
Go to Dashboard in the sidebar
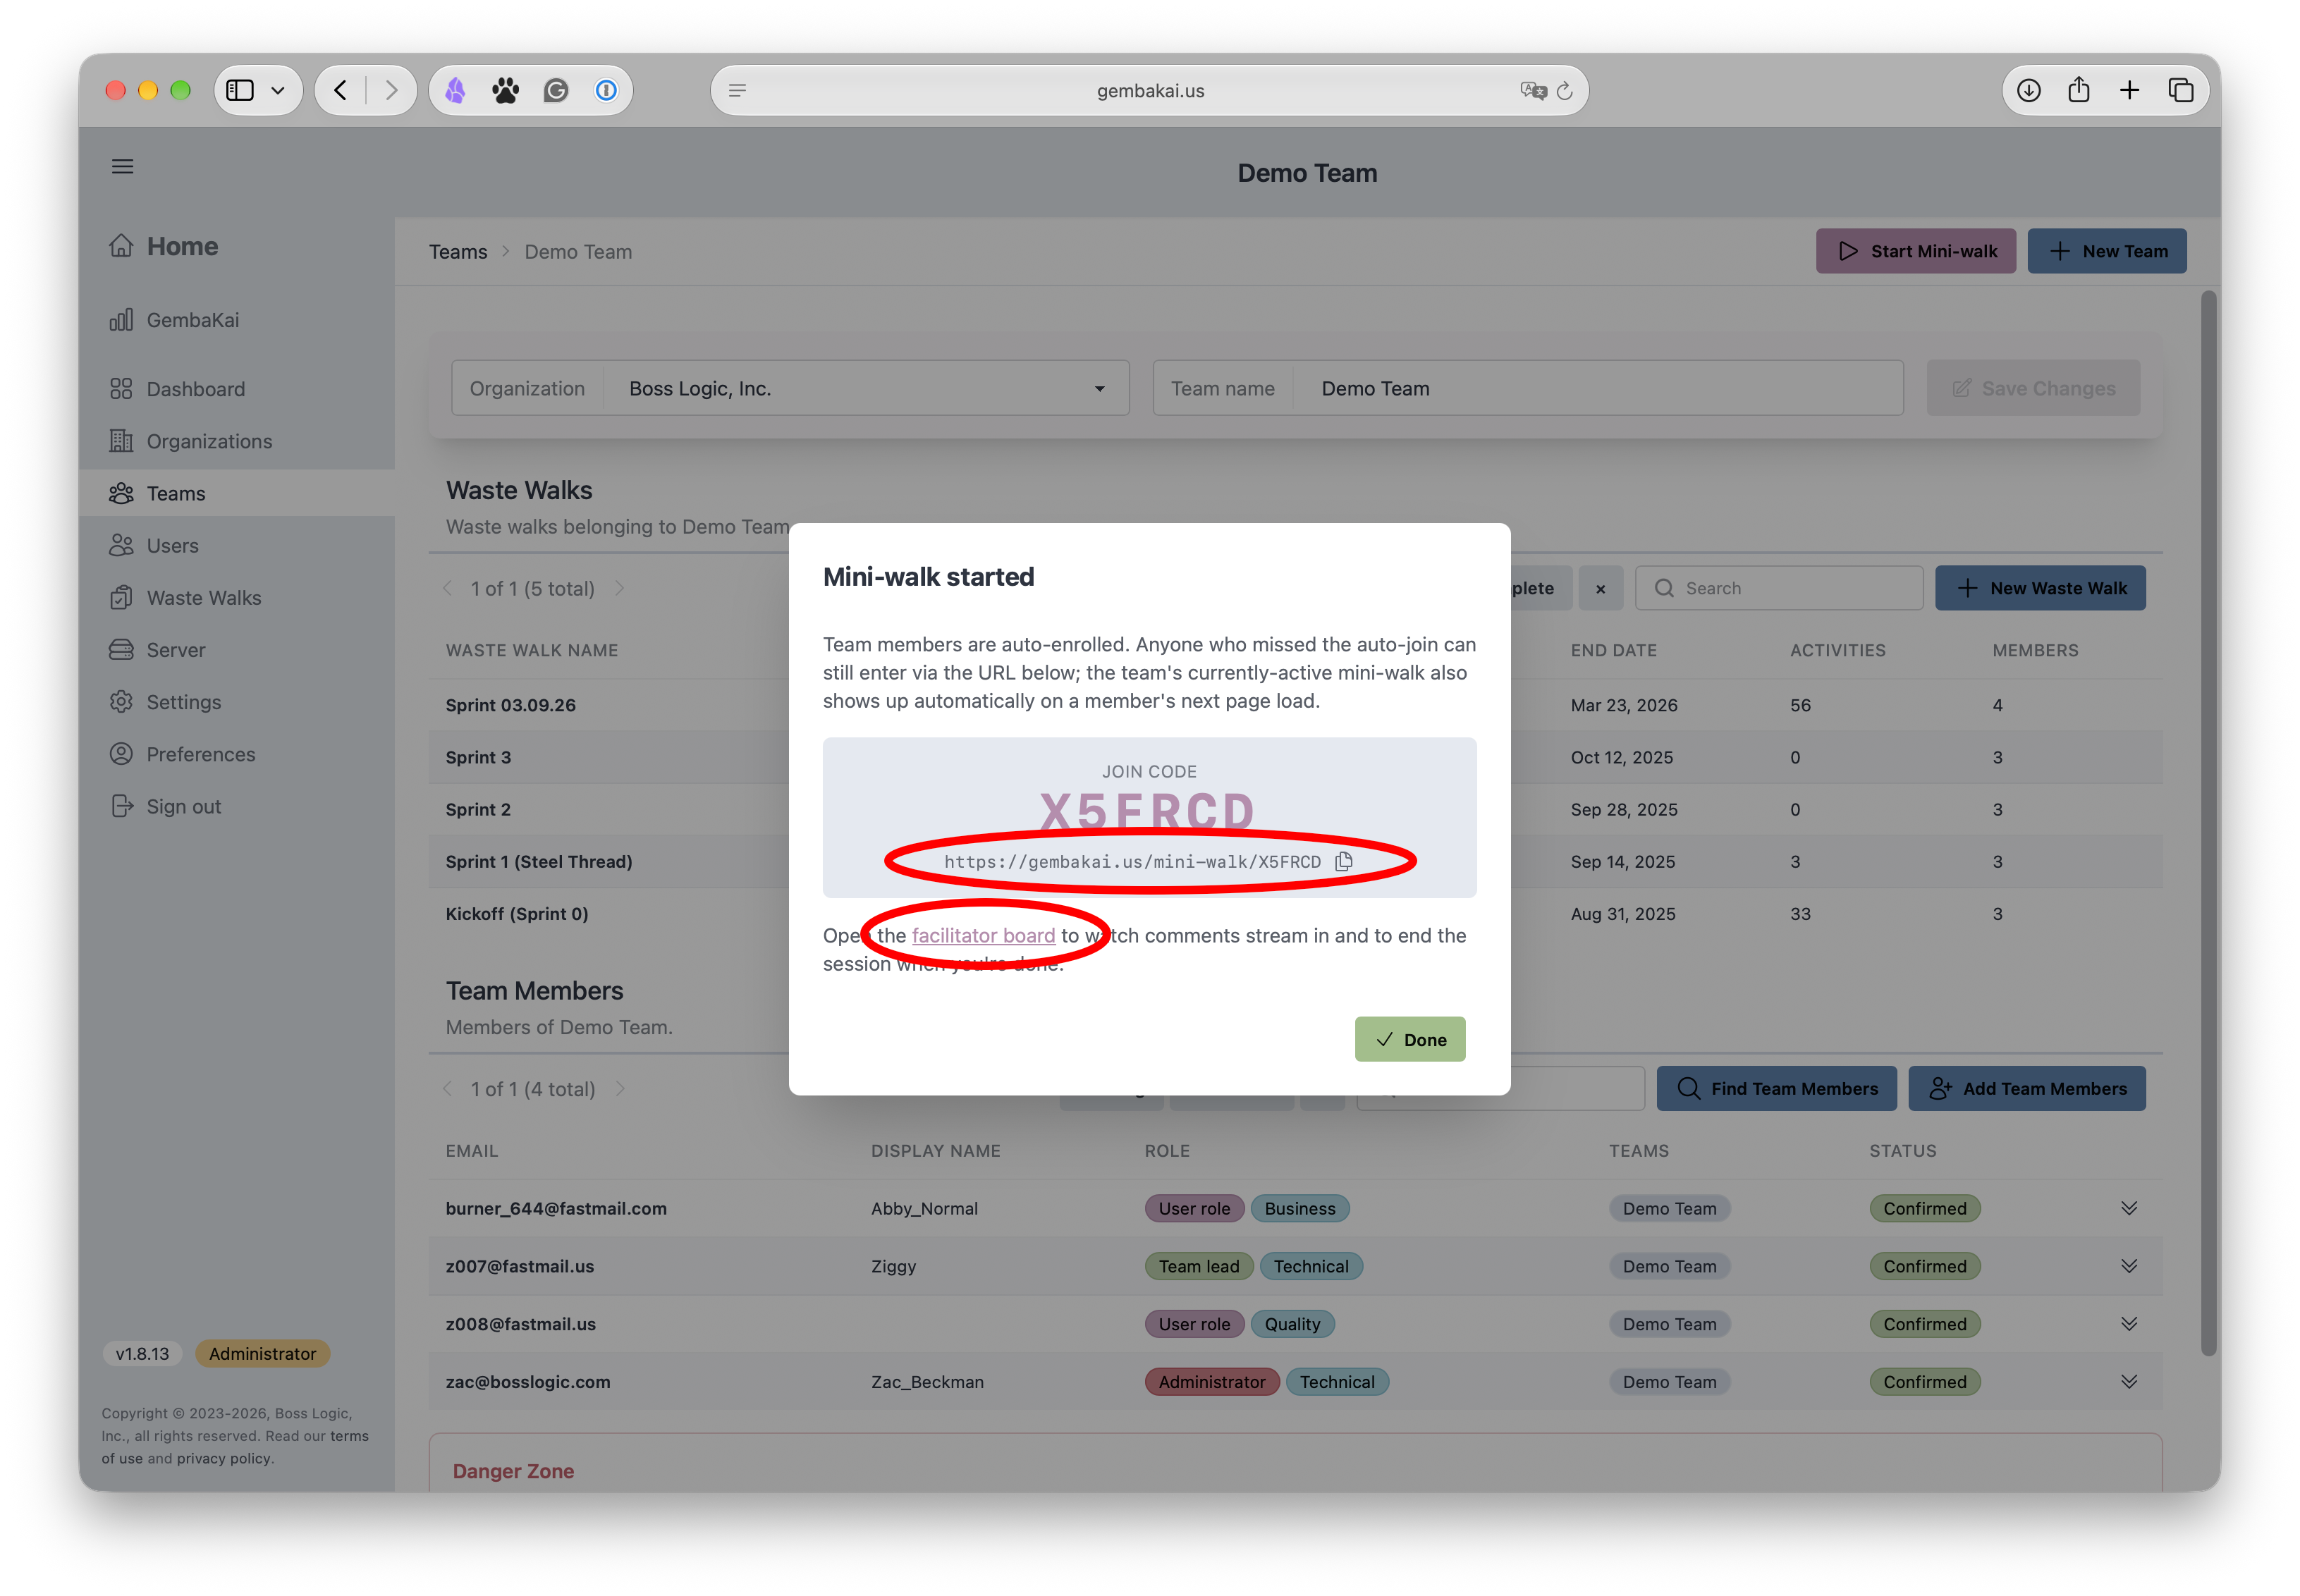click(x=195, y=389)
